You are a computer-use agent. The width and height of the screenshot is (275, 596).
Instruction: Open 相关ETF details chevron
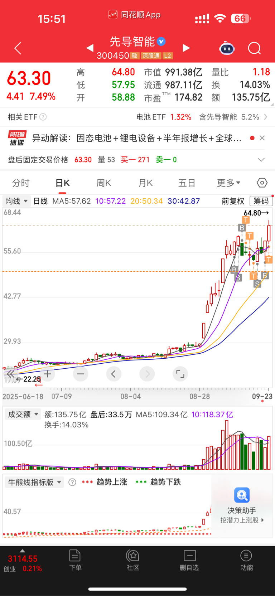coord(266,117)
